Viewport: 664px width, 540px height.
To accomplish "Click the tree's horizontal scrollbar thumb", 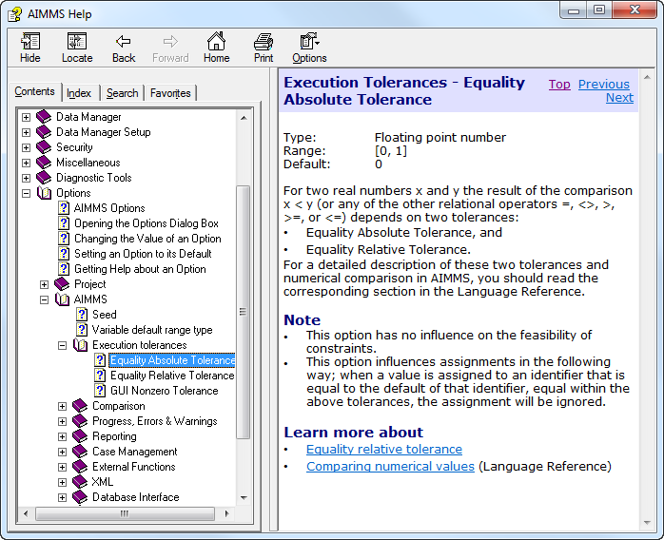I will [125, 513].
